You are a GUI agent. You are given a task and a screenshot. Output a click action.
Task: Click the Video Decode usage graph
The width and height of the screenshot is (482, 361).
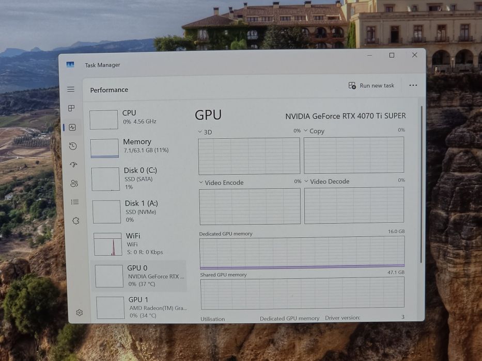coord(354,205)
